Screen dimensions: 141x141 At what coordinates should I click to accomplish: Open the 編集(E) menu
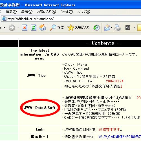(11, 12)
